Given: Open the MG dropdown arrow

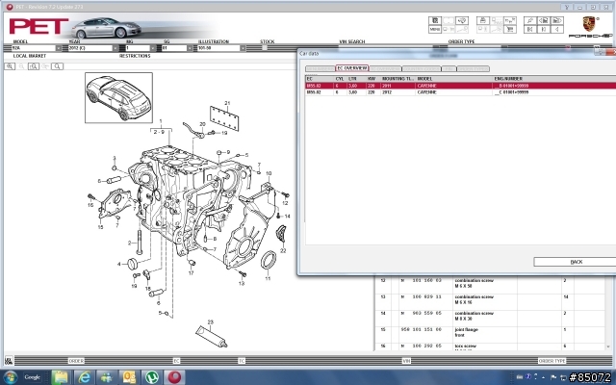Looking at the screenshot, I should pyautogui.click(x=153, y=48).
